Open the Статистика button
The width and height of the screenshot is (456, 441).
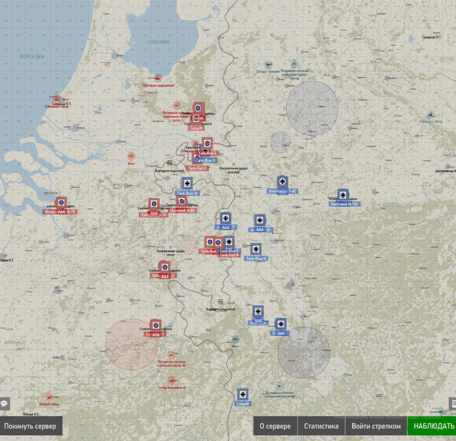pos(321,426)
